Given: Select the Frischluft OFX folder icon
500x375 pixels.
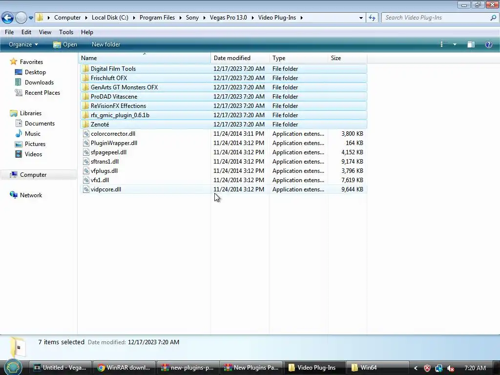Looking at the screenshot, I should (85, 78).
